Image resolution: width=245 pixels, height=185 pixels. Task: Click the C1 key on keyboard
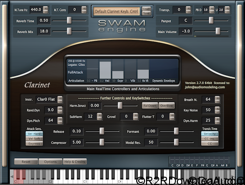pyautogui.click(x=16, y=181)
